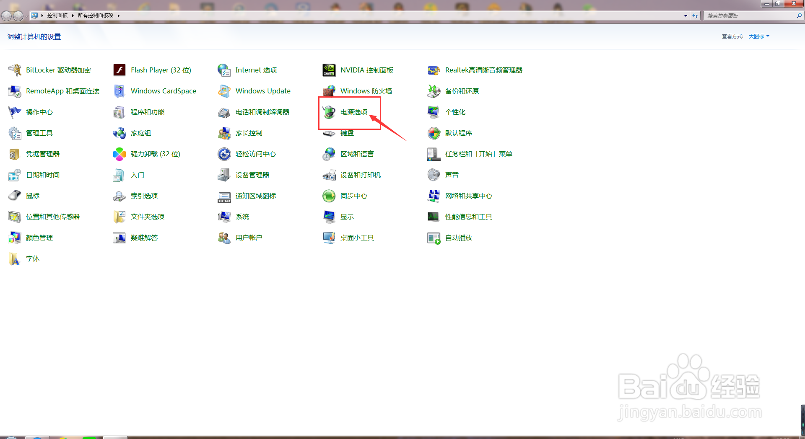Open Flash Player (32 位) icon

[x=119, y=70]
